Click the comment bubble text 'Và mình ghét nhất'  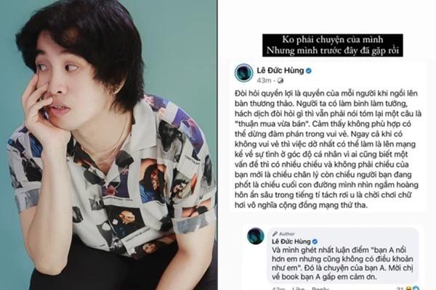[x=342, y=263]
